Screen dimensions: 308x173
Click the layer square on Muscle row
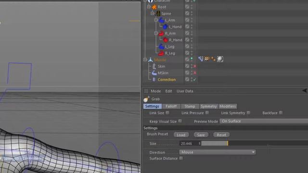pyautogui.click(x=187, y=60)
